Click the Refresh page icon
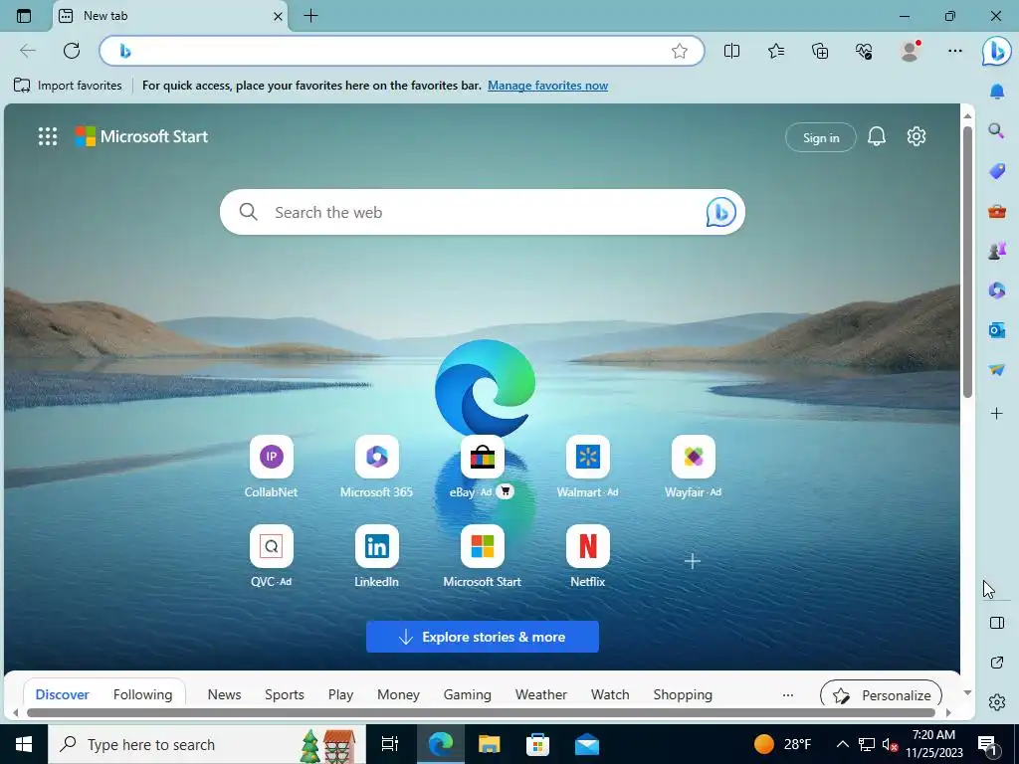 72,51
